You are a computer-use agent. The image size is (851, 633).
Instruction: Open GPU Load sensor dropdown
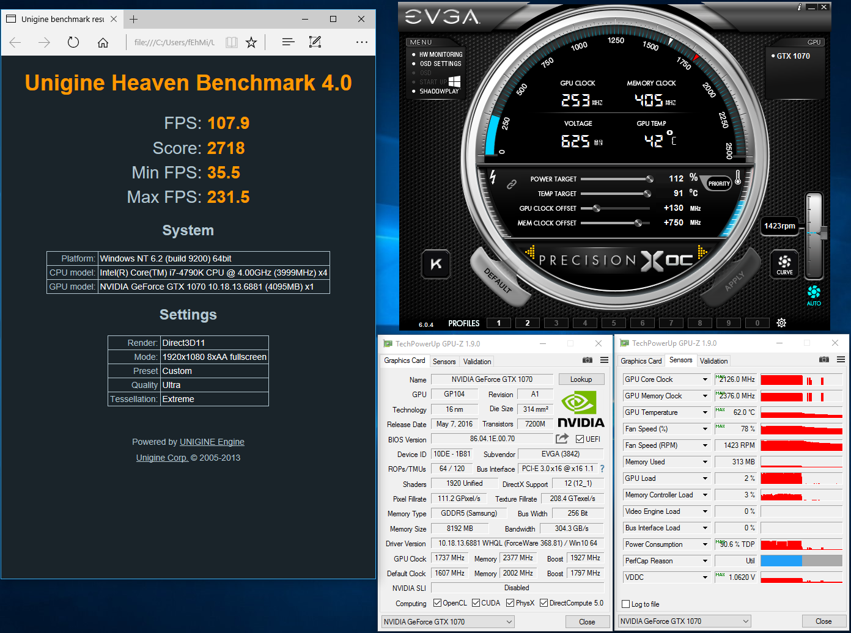tap(705, 478)
